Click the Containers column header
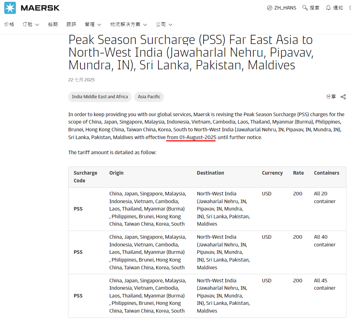The image size is (351, 320). pyautogui.click(x=327, y=173)
